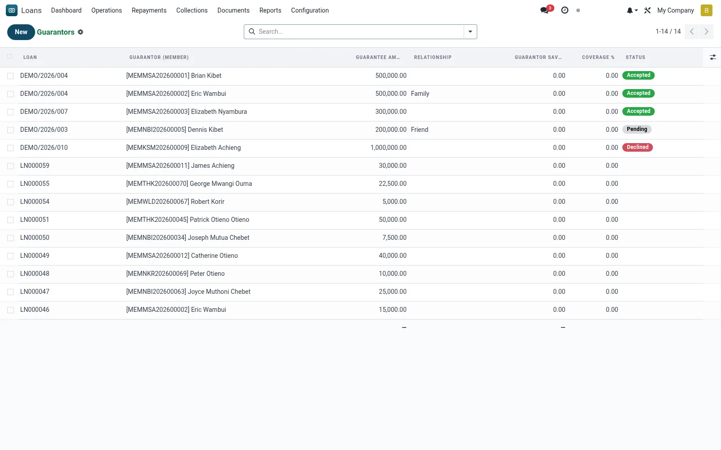
Task: Click the user avatar B icon
Action: 707,10
